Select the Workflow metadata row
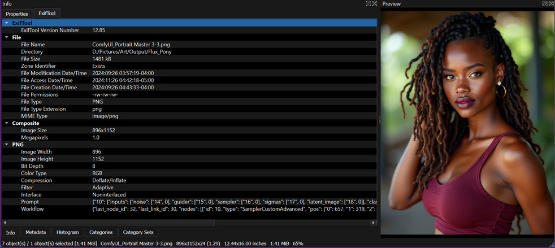The image size is (555, 248). tap(189, 208)
